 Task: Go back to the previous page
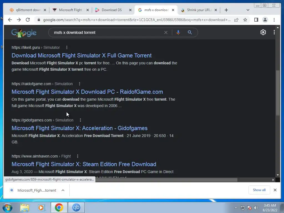(10, 20)
